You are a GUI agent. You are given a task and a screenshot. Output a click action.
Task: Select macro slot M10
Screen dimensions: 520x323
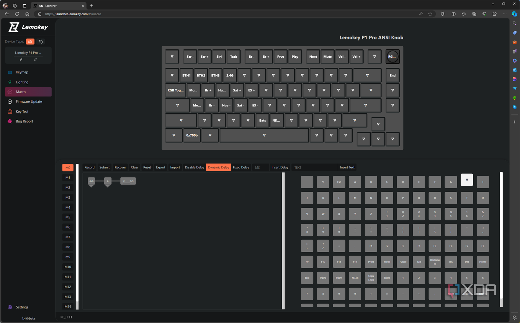coord(68,267)
